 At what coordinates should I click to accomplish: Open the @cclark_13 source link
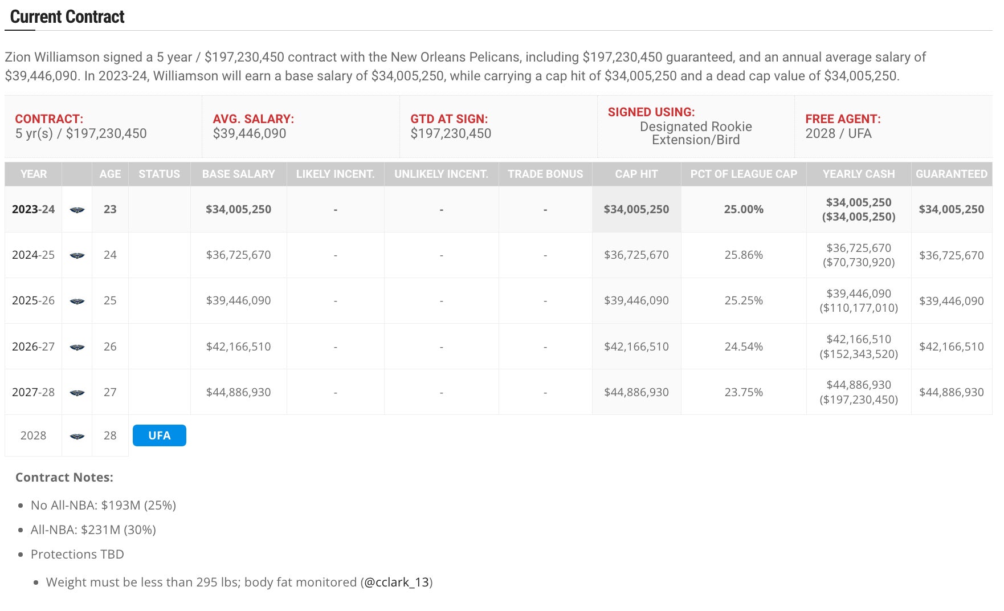[396, 582]
